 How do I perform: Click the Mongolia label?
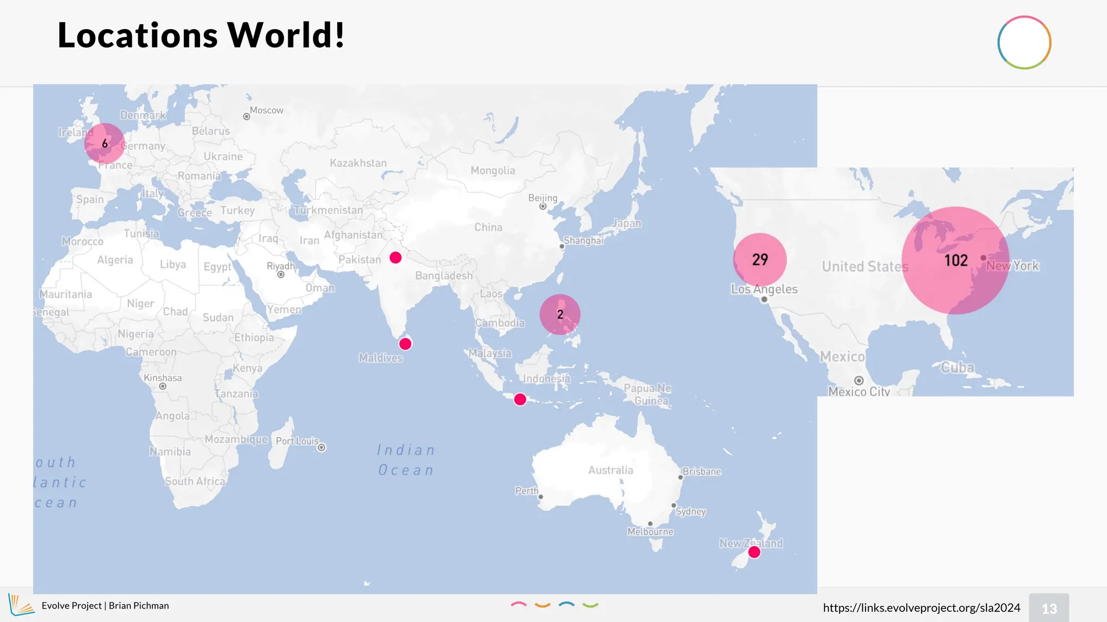(493, 171)
